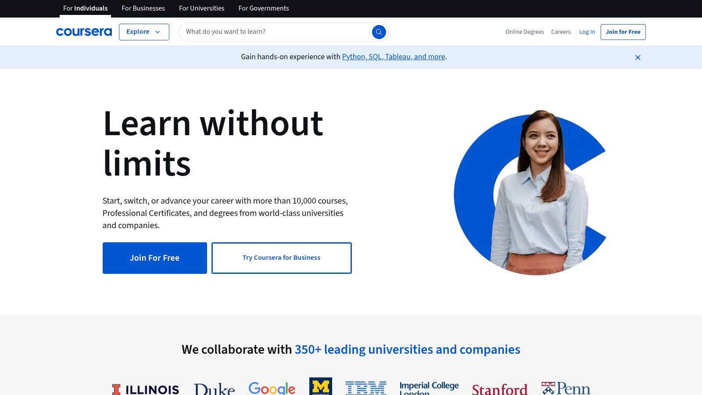Open the Stanford partner logo
The width and height of the screenshot is (702, 395).
[x=499, y=389]
